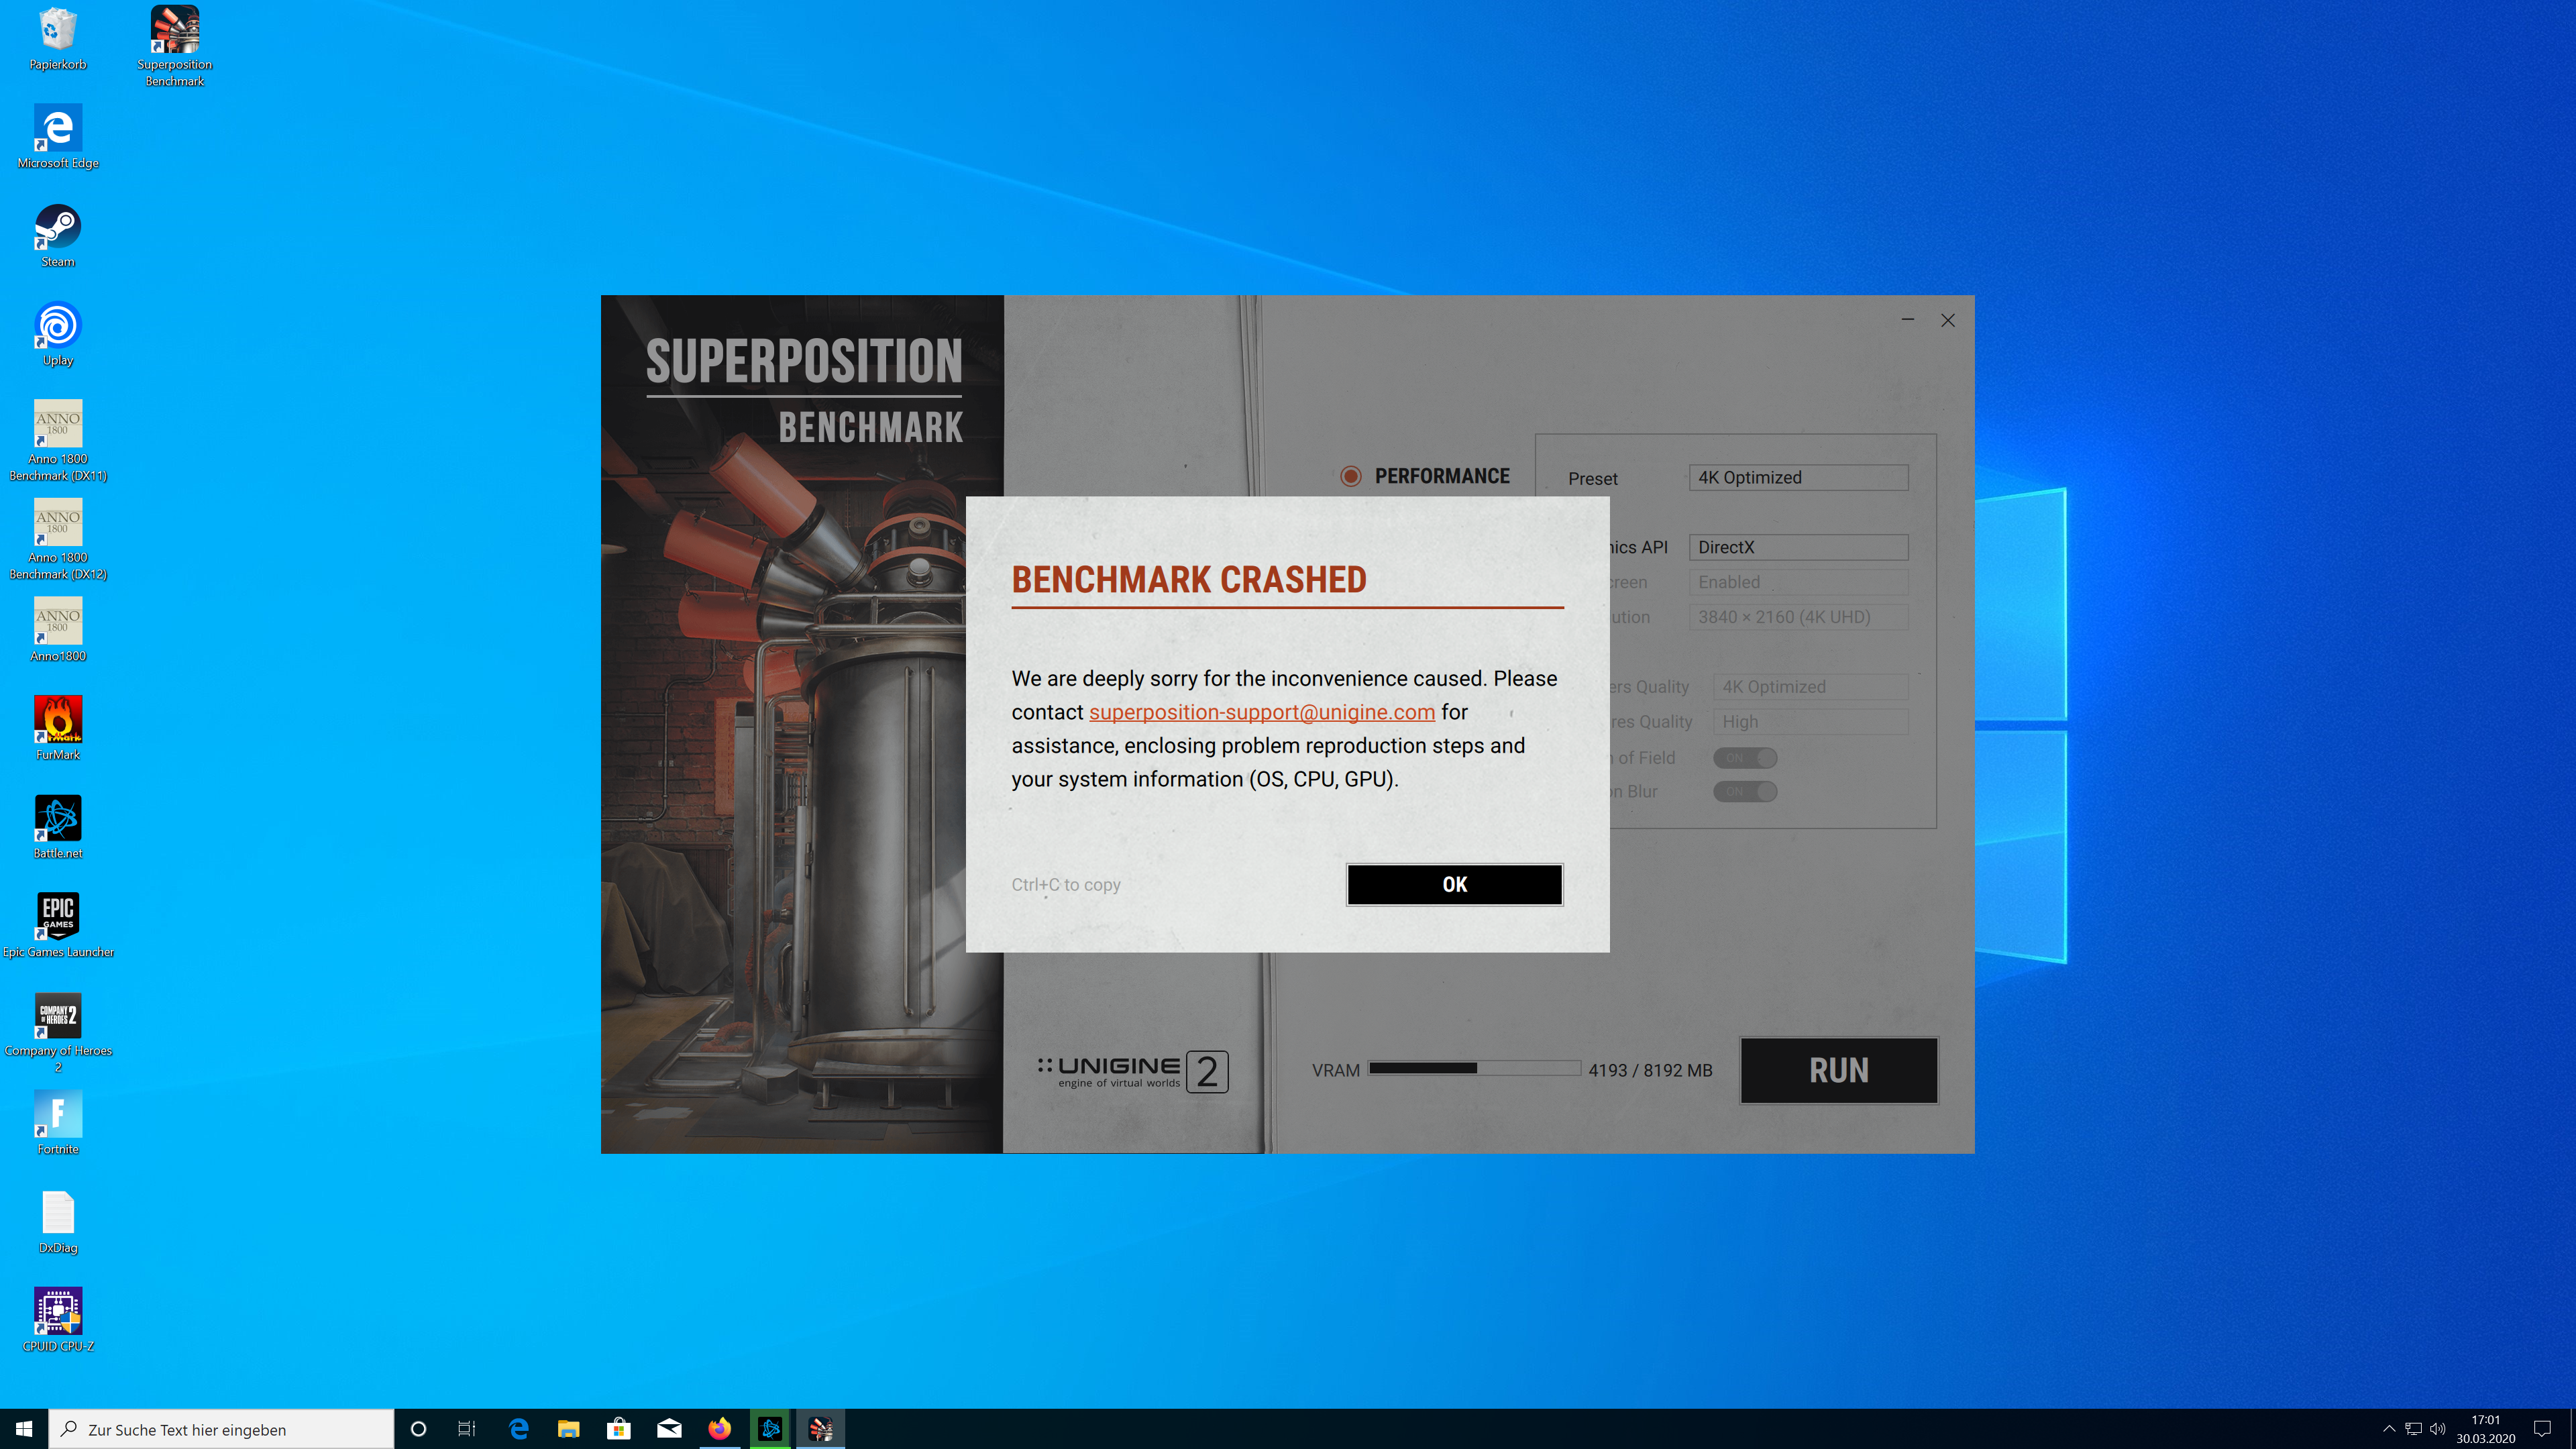Viewport: 2576px width, 1449px height.
Task: Open the resolution 3840 × 2160 dropdown
Action: point(1798,617)
